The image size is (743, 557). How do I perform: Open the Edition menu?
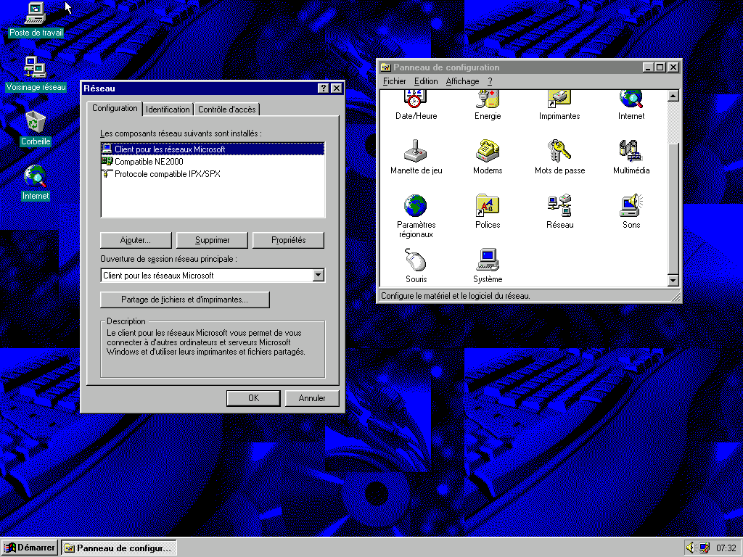425,81
